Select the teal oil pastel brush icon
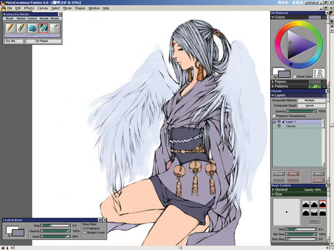Image resolution: width=334 pixels, height=250 pixels. click(43, 28)
